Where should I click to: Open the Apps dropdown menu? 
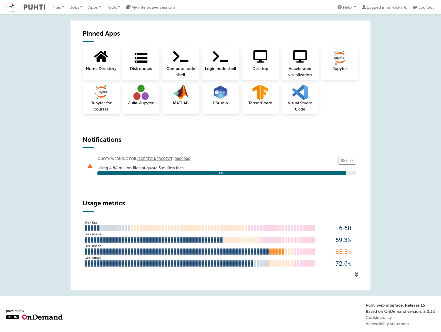(94, 7)
